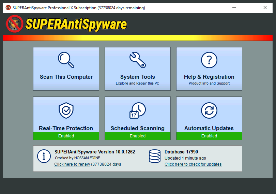
Task: Click the SUPERAntiSpyware bug logo
Action: 14,24
